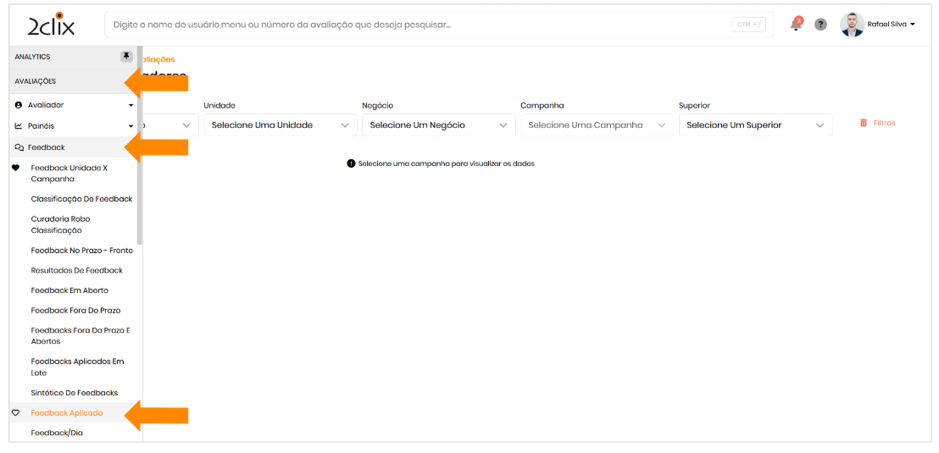939x453 pixels.
Task: Open the notifications bell
Action: tap(796, 25)
